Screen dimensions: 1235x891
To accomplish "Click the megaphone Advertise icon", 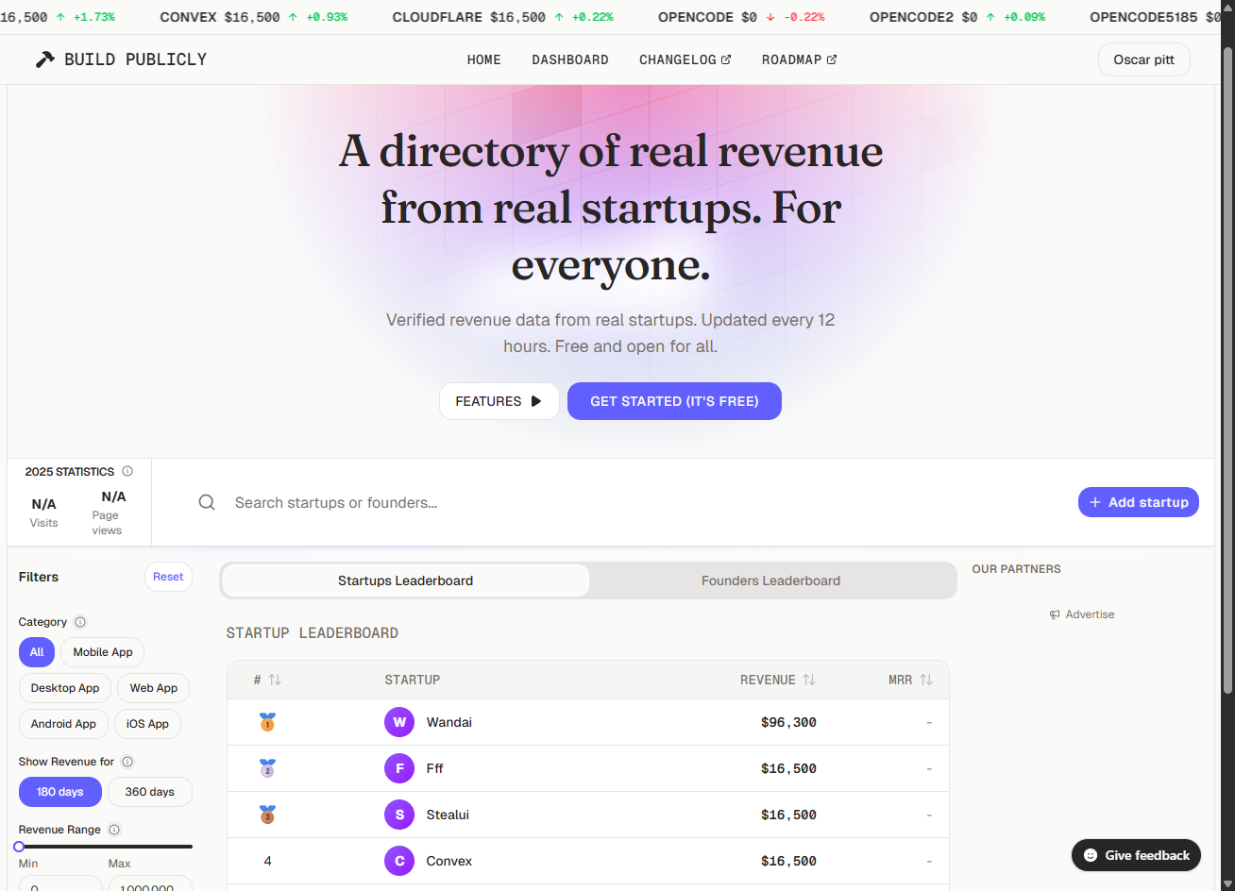I will click(1055, 614).
